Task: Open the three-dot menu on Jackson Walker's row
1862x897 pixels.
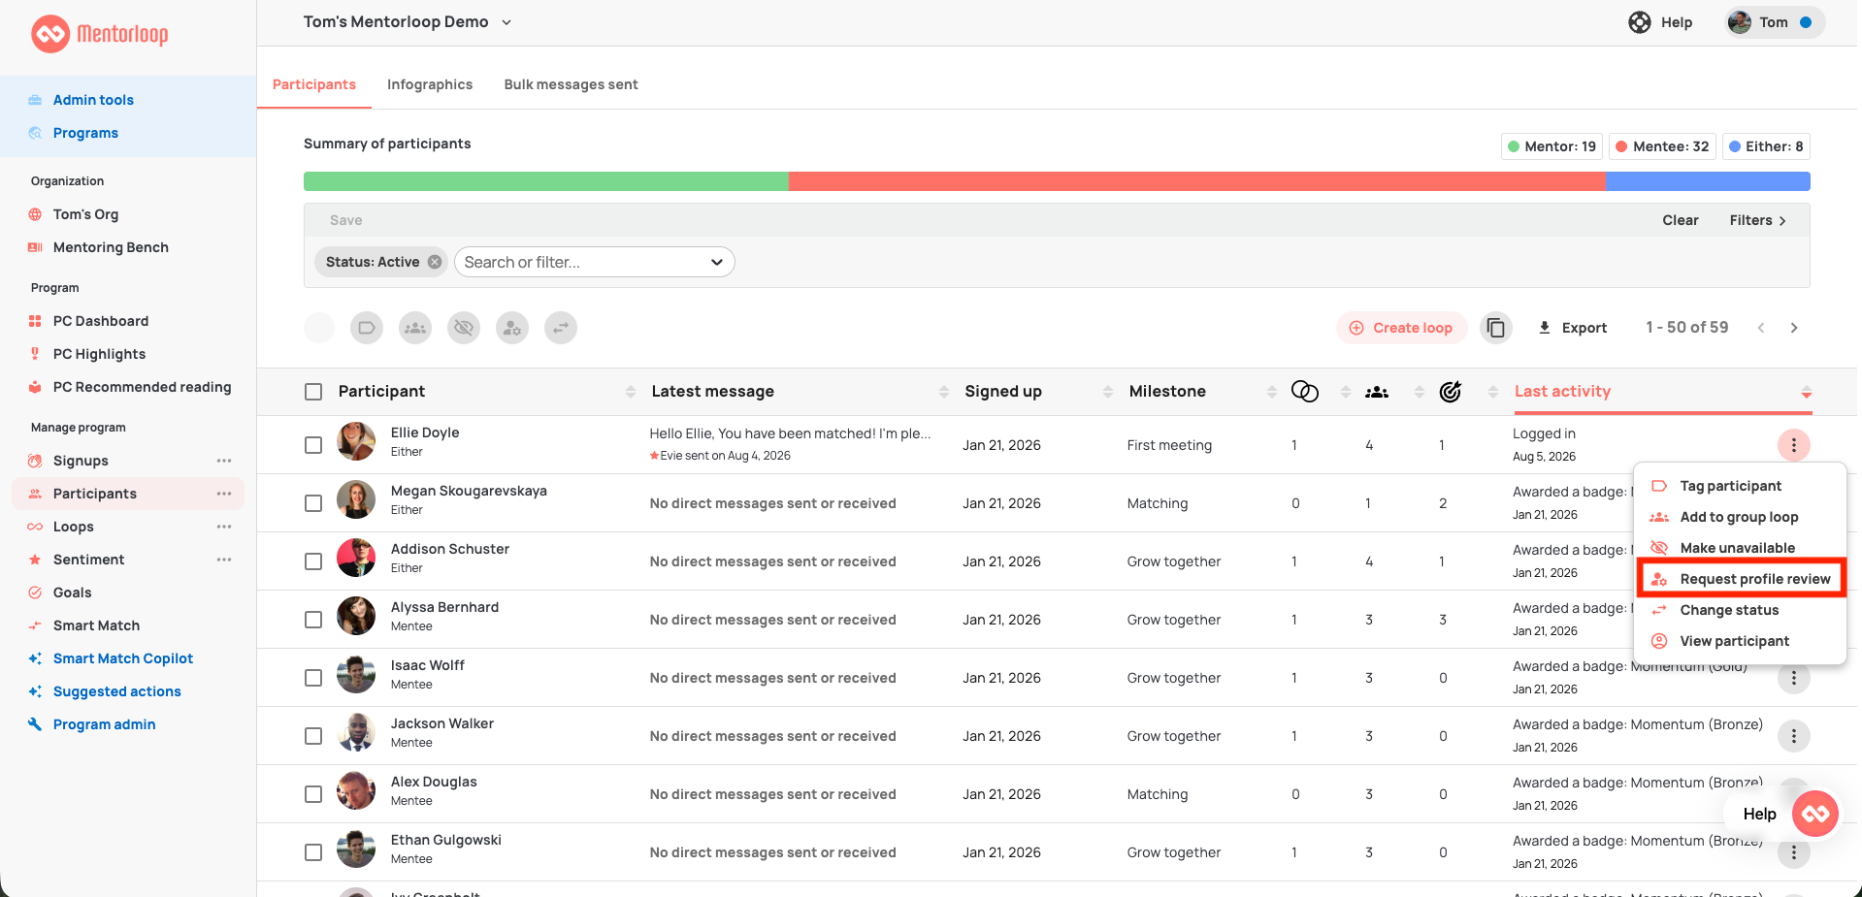Action: coord(1794,736)
